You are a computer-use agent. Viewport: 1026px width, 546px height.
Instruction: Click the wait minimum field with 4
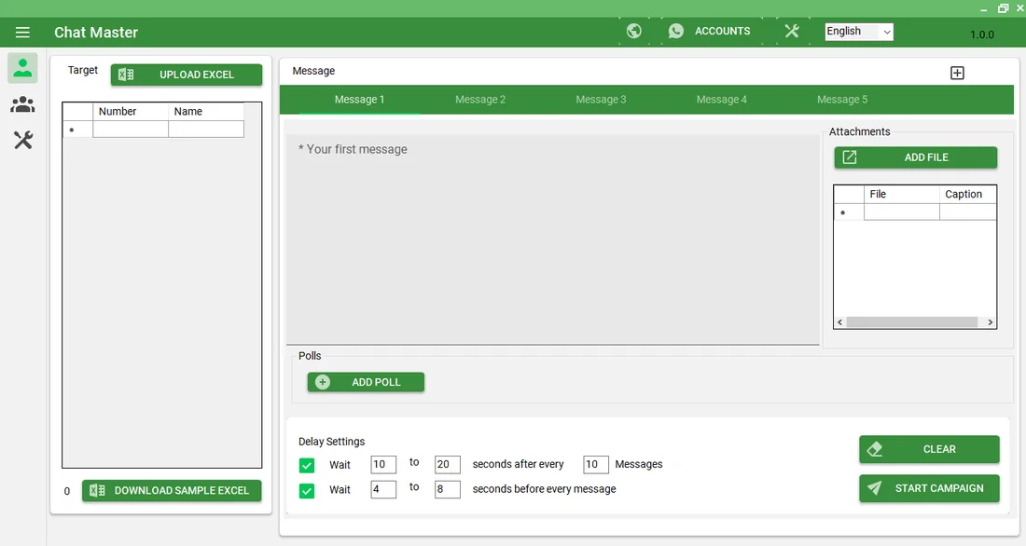(383, 489)
